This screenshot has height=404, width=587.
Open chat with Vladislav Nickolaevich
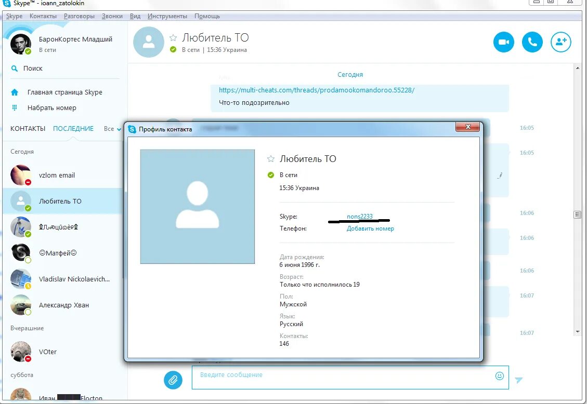pyautogui.click(x=63, y=279)
